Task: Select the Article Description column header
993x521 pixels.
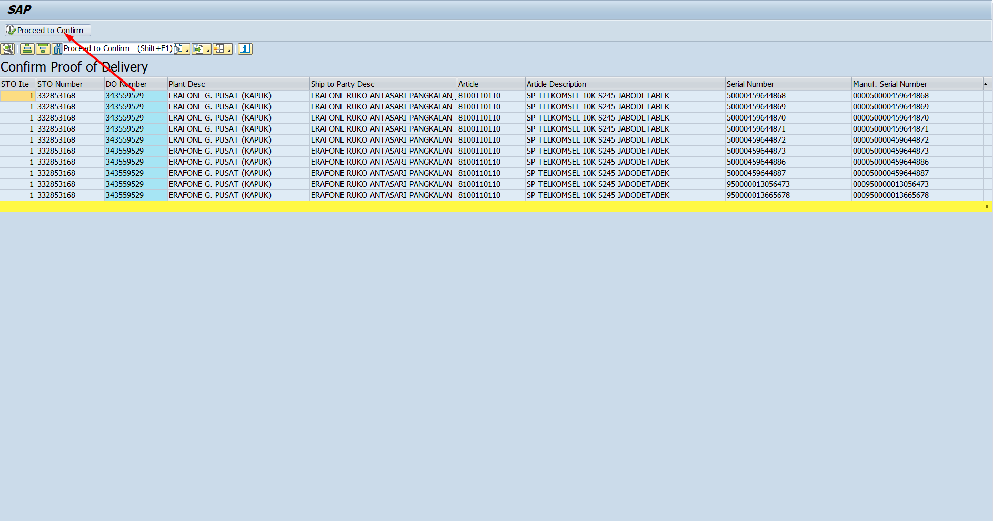Action: (x=625, y=84)
